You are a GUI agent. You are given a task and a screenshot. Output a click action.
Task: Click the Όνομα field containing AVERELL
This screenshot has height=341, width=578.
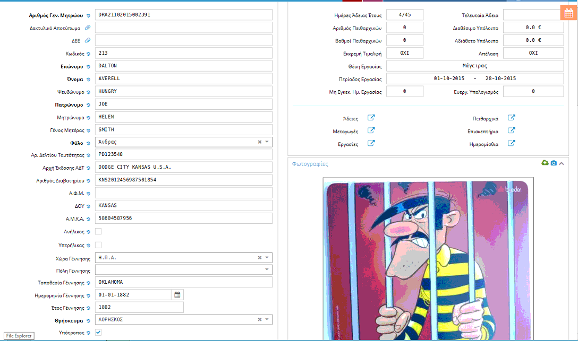[184, 78]
